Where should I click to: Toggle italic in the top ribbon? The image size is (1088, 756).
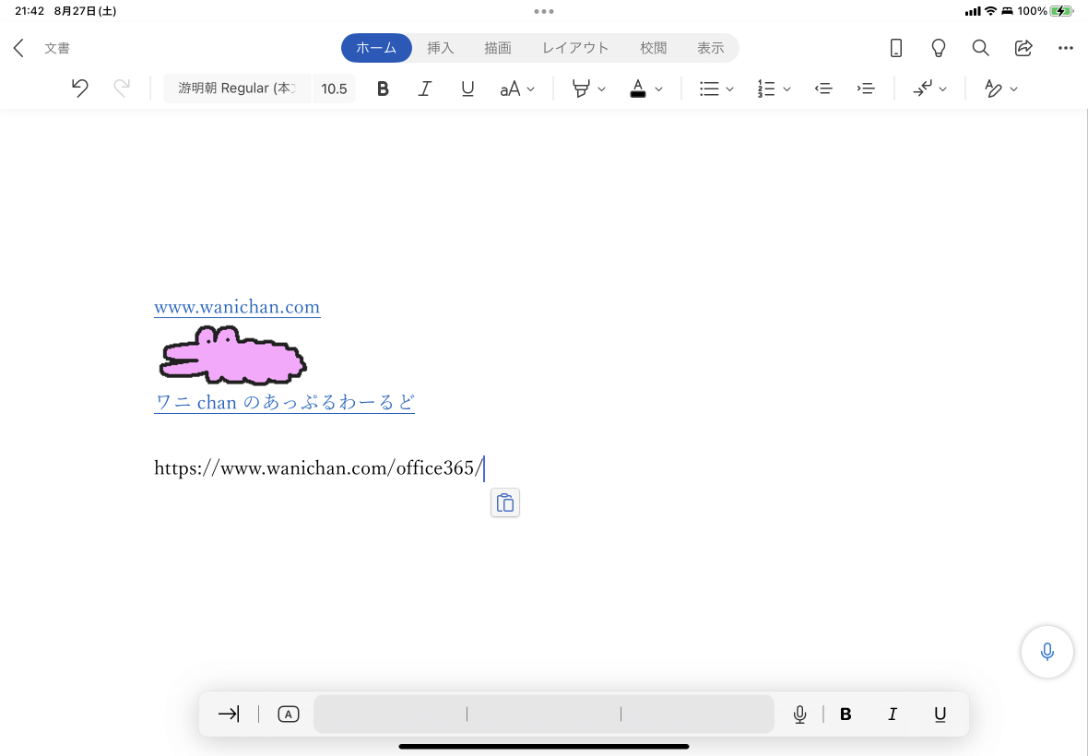(425, 89)
